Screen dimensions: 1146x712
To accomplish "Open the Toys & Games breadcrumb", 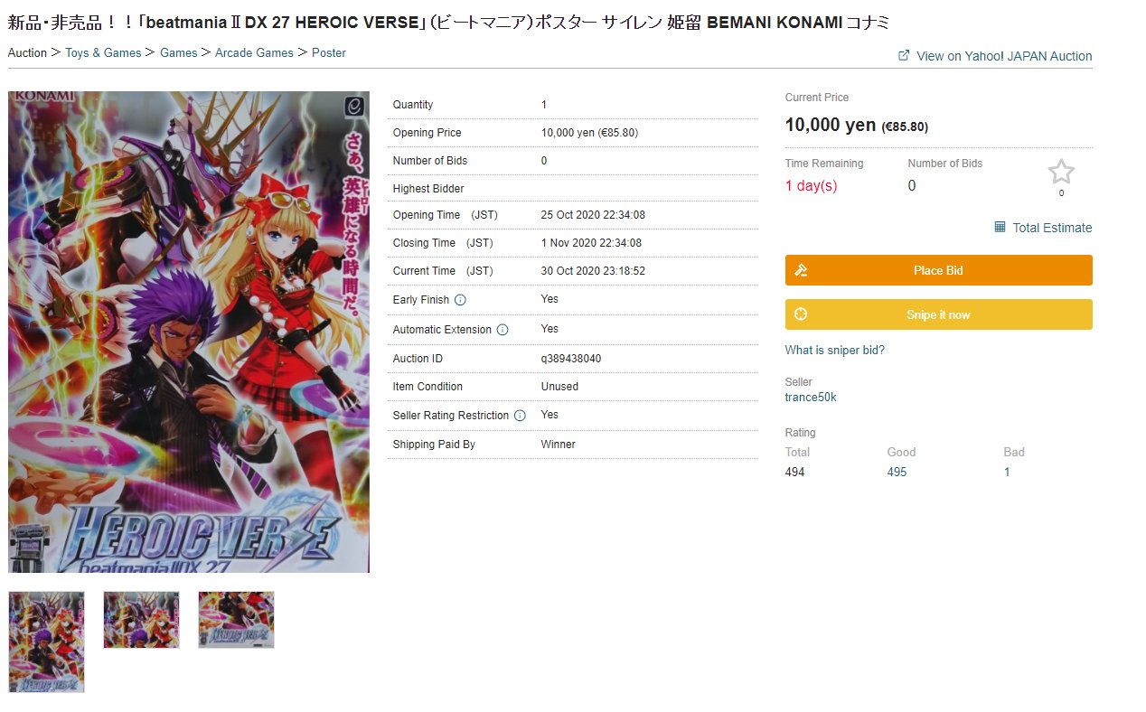I will [x=103, y=52].
